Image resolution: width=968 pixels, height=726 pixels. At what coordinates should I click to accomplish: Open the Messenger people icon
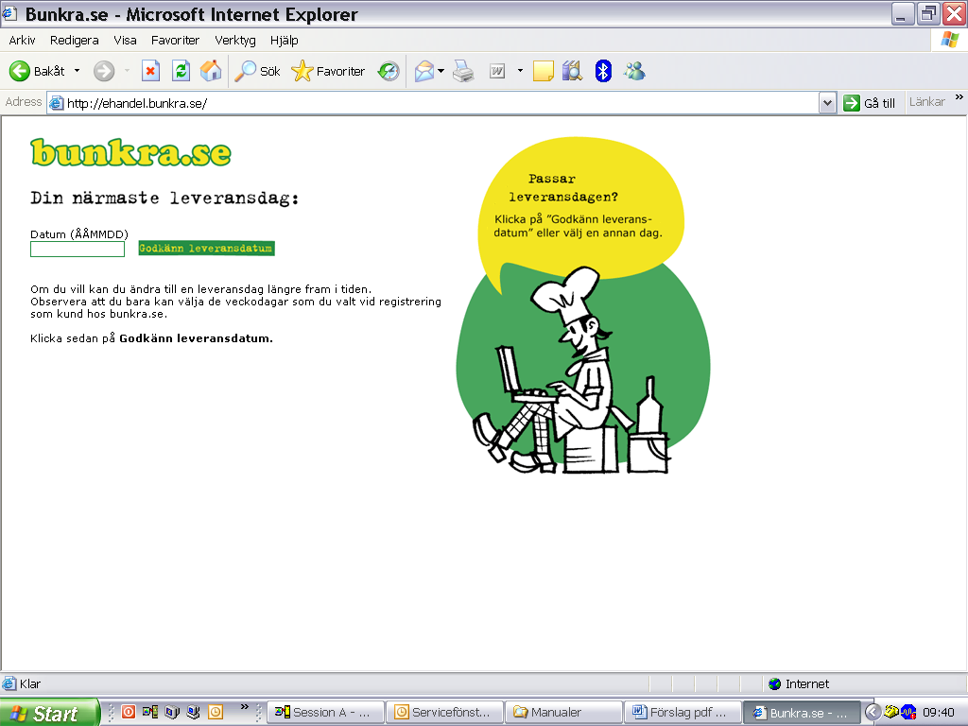click(634, 71)
